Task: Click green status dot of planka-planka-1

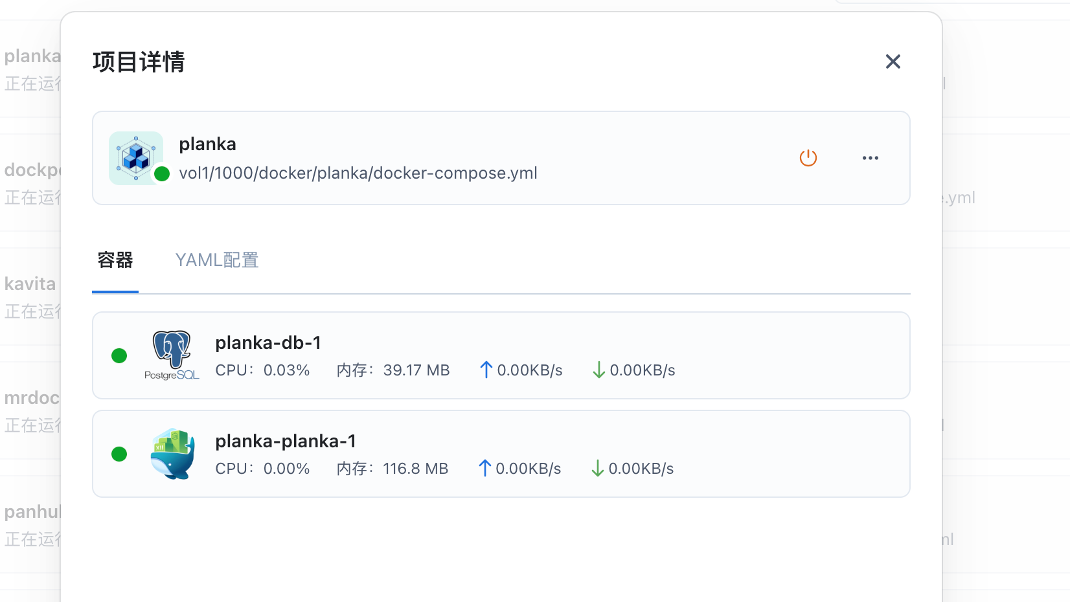Action: pyautogui.click(x=119, y=454)
